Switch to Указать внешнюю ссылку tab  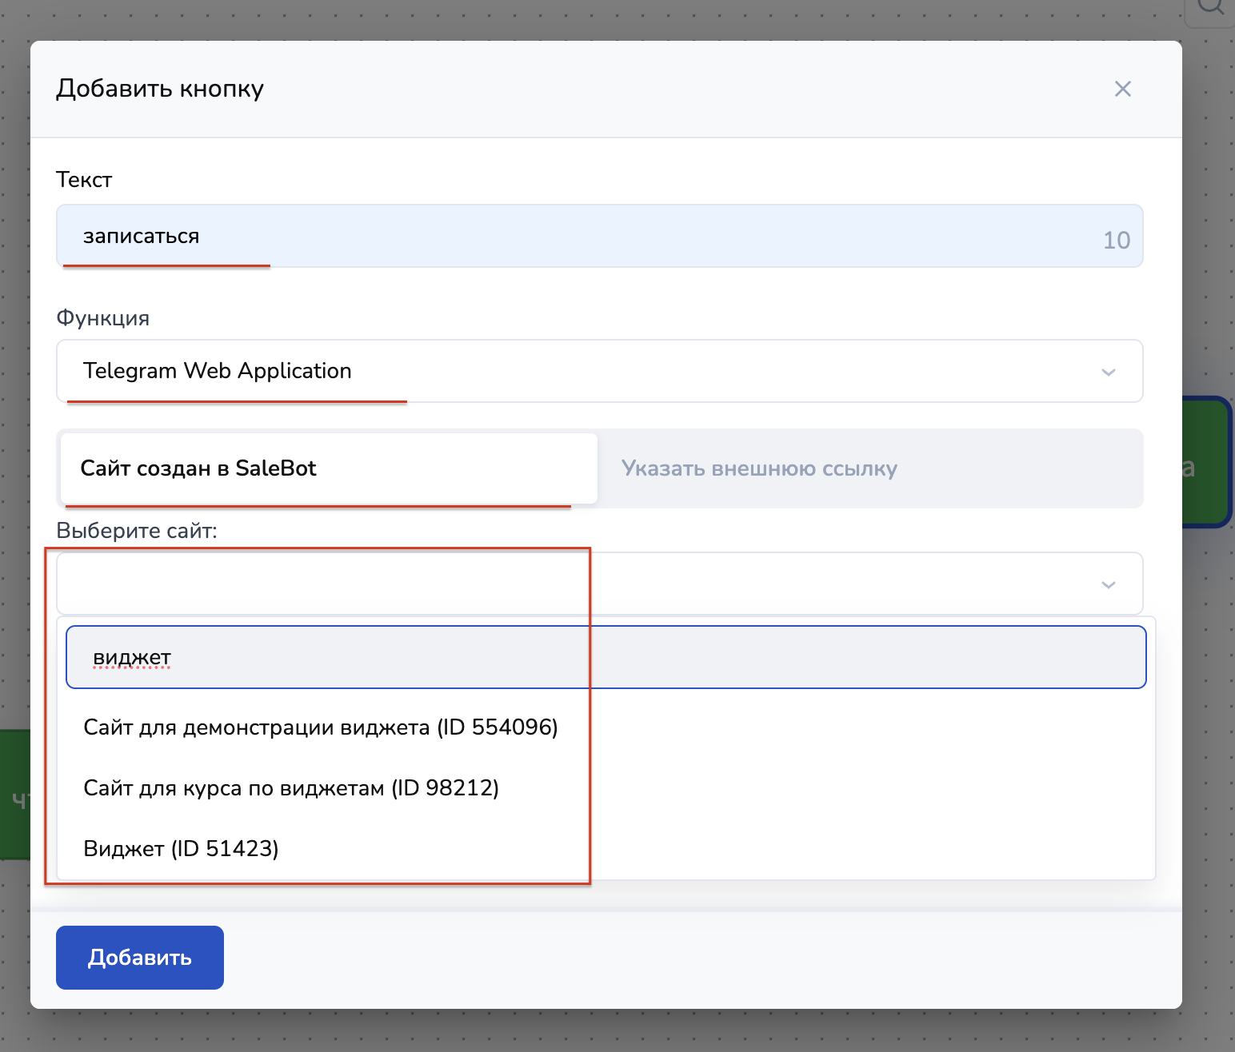pos(869,468)
